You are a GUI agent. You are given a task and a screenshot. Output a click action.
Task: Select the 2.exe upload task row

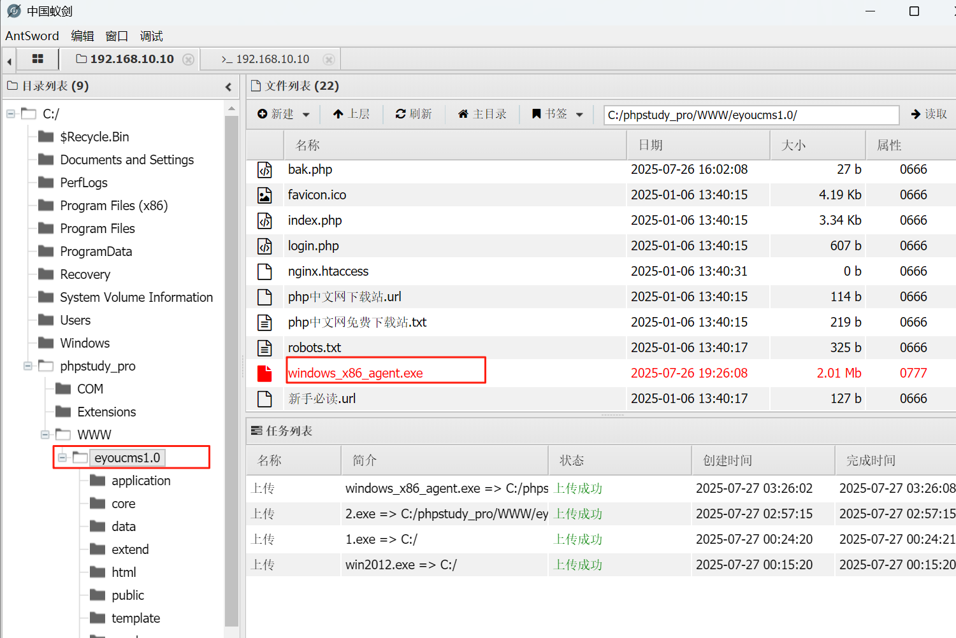click(601, 514)
